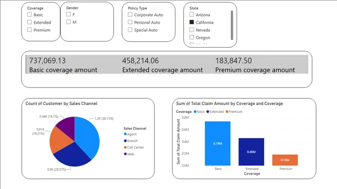Click the Web legend color dot
Image resolution: width=337 pixels, height=189 pixels.
[x=125, y=154]
